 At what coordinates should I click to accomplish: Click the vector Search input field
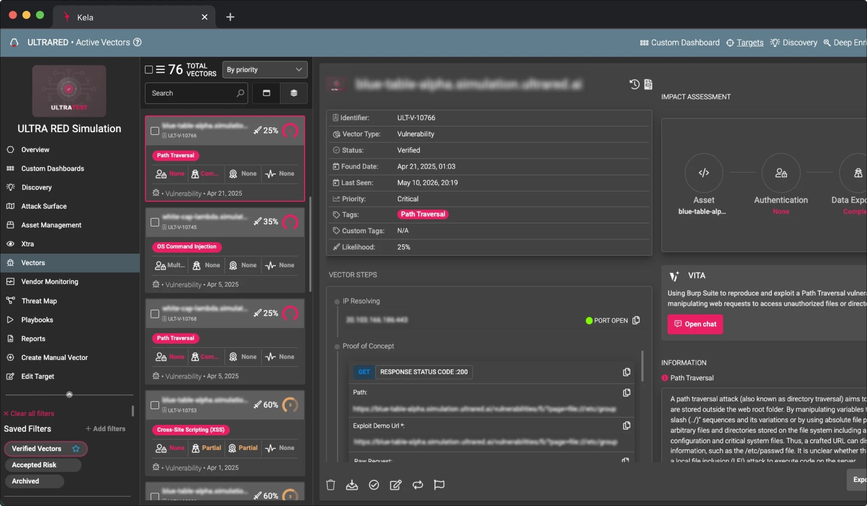tap(197, 93)
